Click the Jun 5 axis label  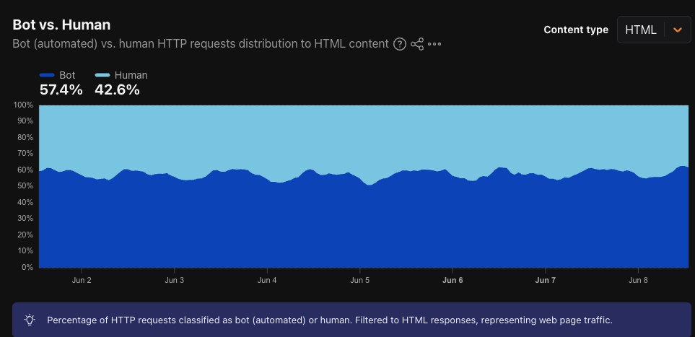[360, 280]
